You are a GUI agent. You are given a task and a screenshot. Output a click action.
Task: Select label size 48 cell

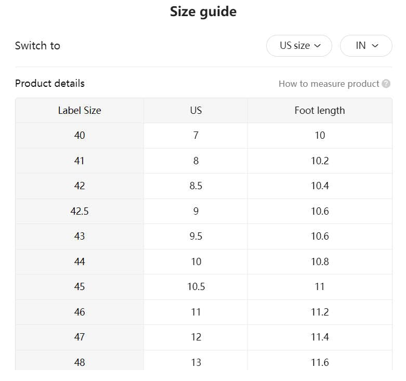(x=80, y=362)
